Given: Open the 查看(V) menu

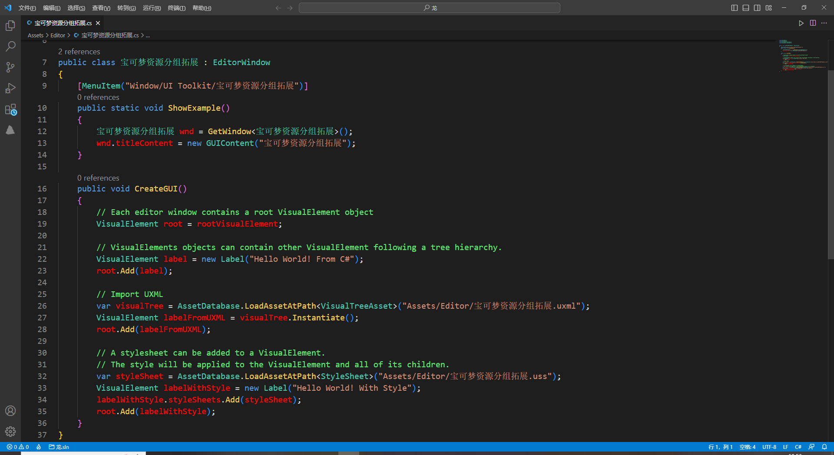Looking at the screenshot, I should tap(101, 8).
